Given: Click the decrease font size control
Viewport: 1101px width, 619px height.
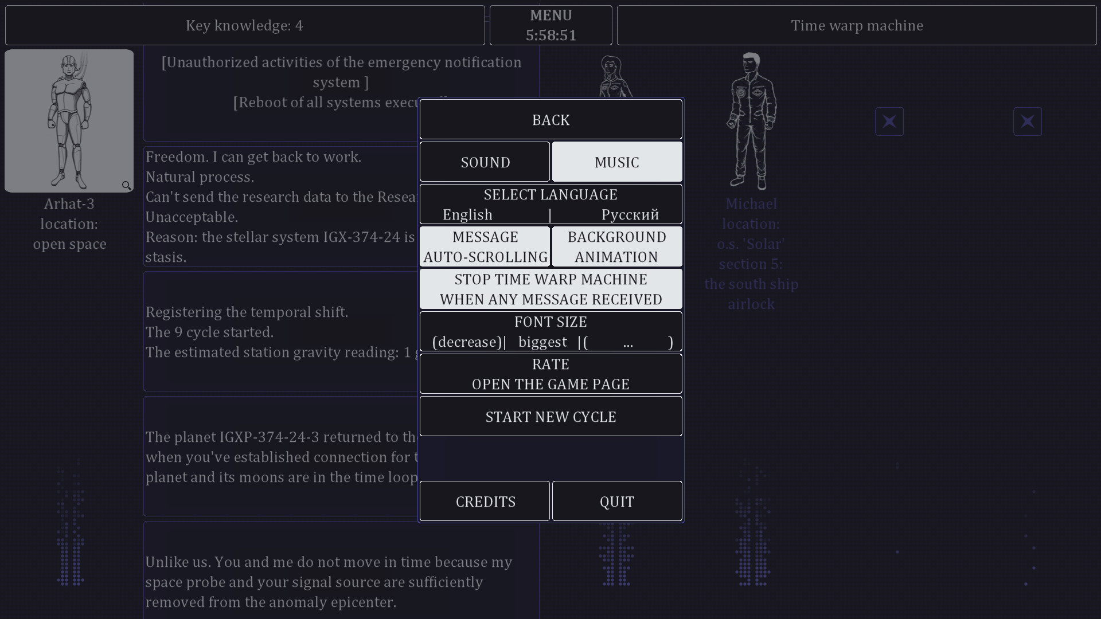Looking at the screenshot, I should (x=468, y=342).
